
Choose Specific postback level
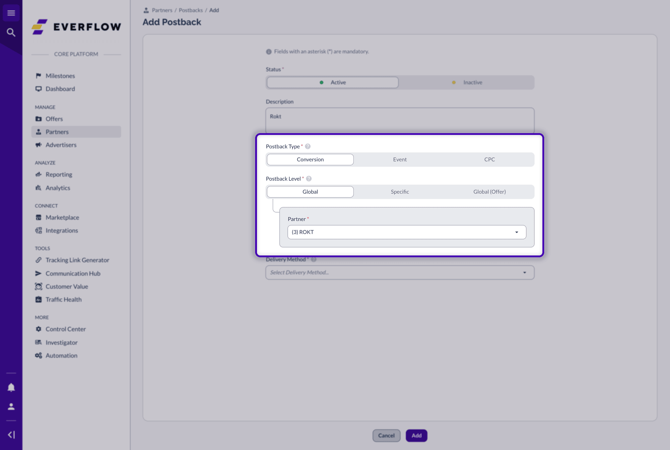(400, 192)
